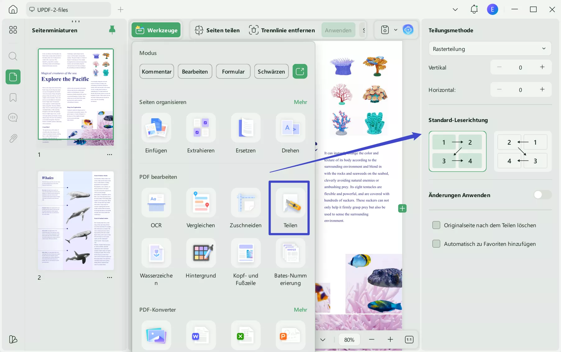Screen dimensions: 561x352
Task: Click the green plus split marker on page
Action: 402,208
